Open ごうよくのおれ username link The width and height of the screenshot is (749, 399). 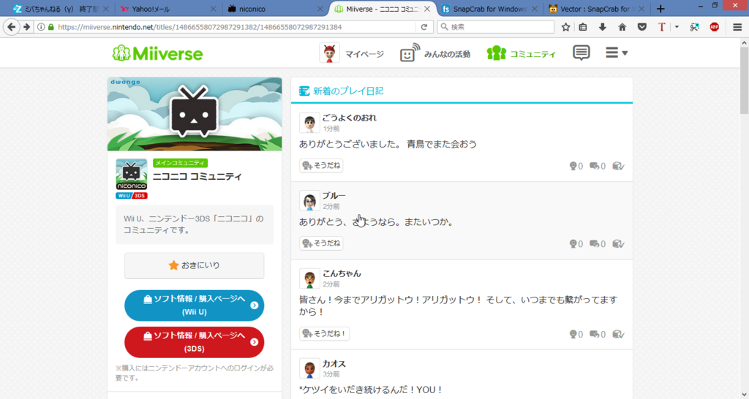[349, 118]
